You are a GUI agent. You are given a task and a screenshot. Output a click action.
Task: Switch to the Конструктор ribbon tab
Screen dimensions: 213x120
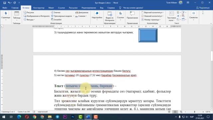coord(39,8)
